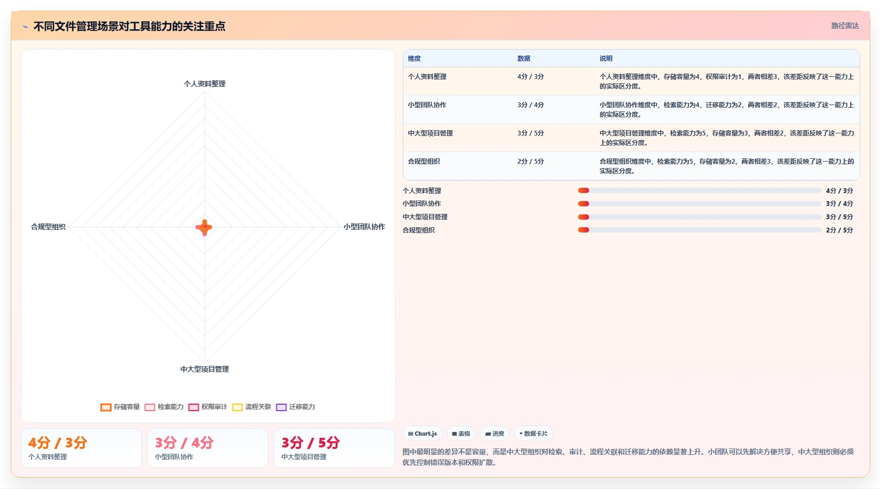Click radar axis label 合规型组织
The image size is (881, 489).
[x=48, y=227]
